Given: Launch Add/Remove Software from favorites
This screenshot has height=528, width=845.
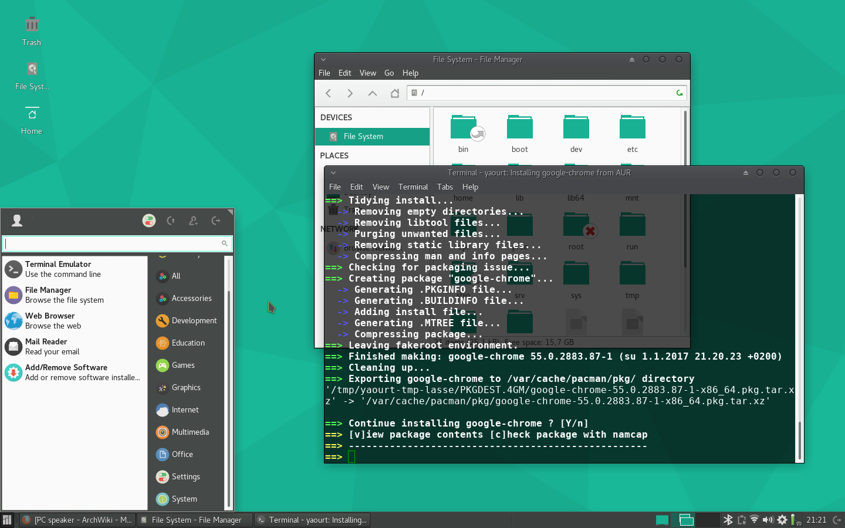Looking at the screenshot, I should 75,373.
